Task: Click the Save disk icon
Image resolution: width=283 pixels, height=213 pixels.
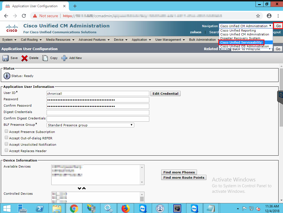Action: click(6, 58)
